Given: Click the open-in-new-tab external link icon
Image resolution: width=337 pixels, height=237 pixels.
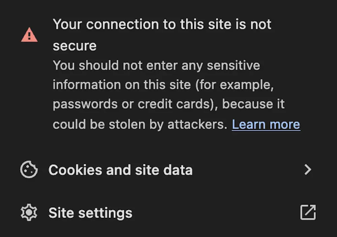Looking at the screenshot, I should coord(308,212).
